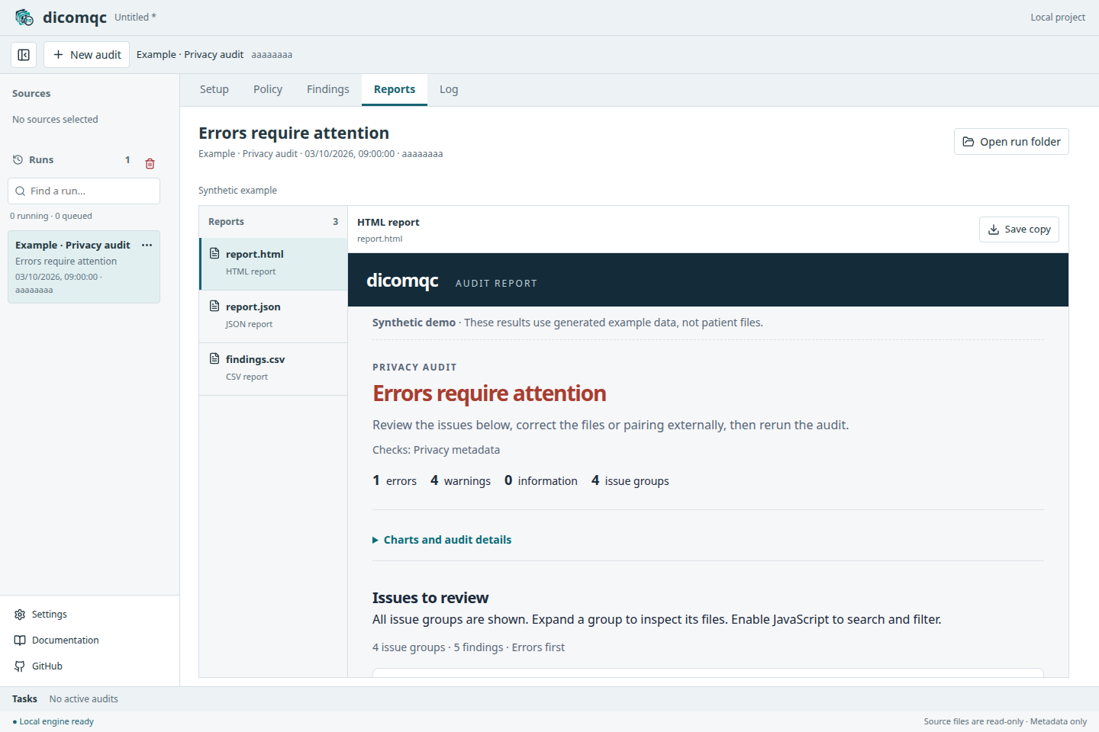Click the report.json file icon
The height and width of the screenshot is (732, 1099).
coord(214,306)
